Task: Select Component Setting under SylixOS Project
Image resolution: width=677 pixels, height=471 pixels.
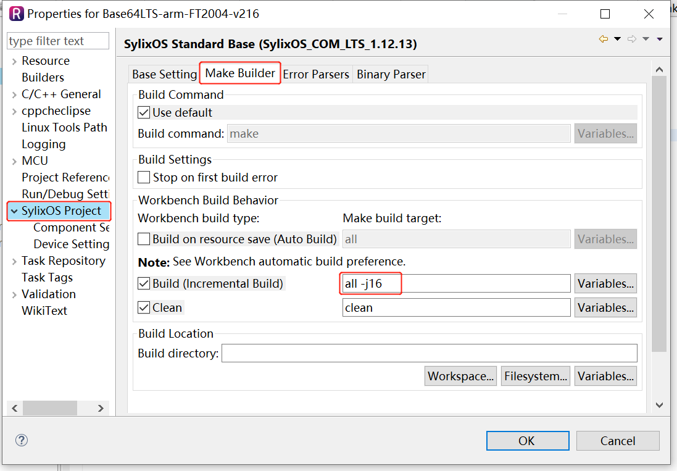Action: [x=71, y=228]
